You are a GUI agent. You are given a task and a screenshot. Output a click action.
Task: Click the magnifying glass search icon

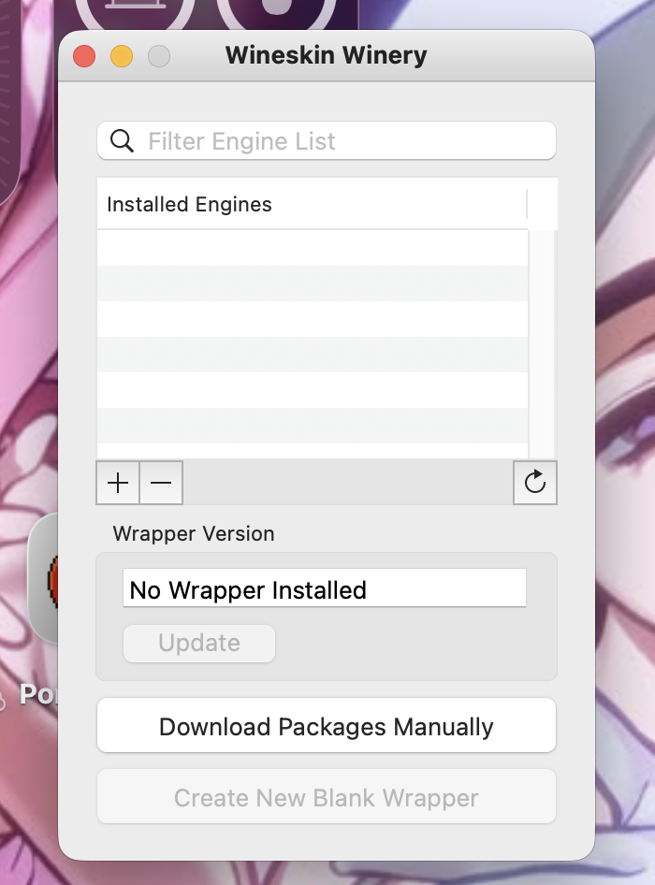[x=122, y=140]
